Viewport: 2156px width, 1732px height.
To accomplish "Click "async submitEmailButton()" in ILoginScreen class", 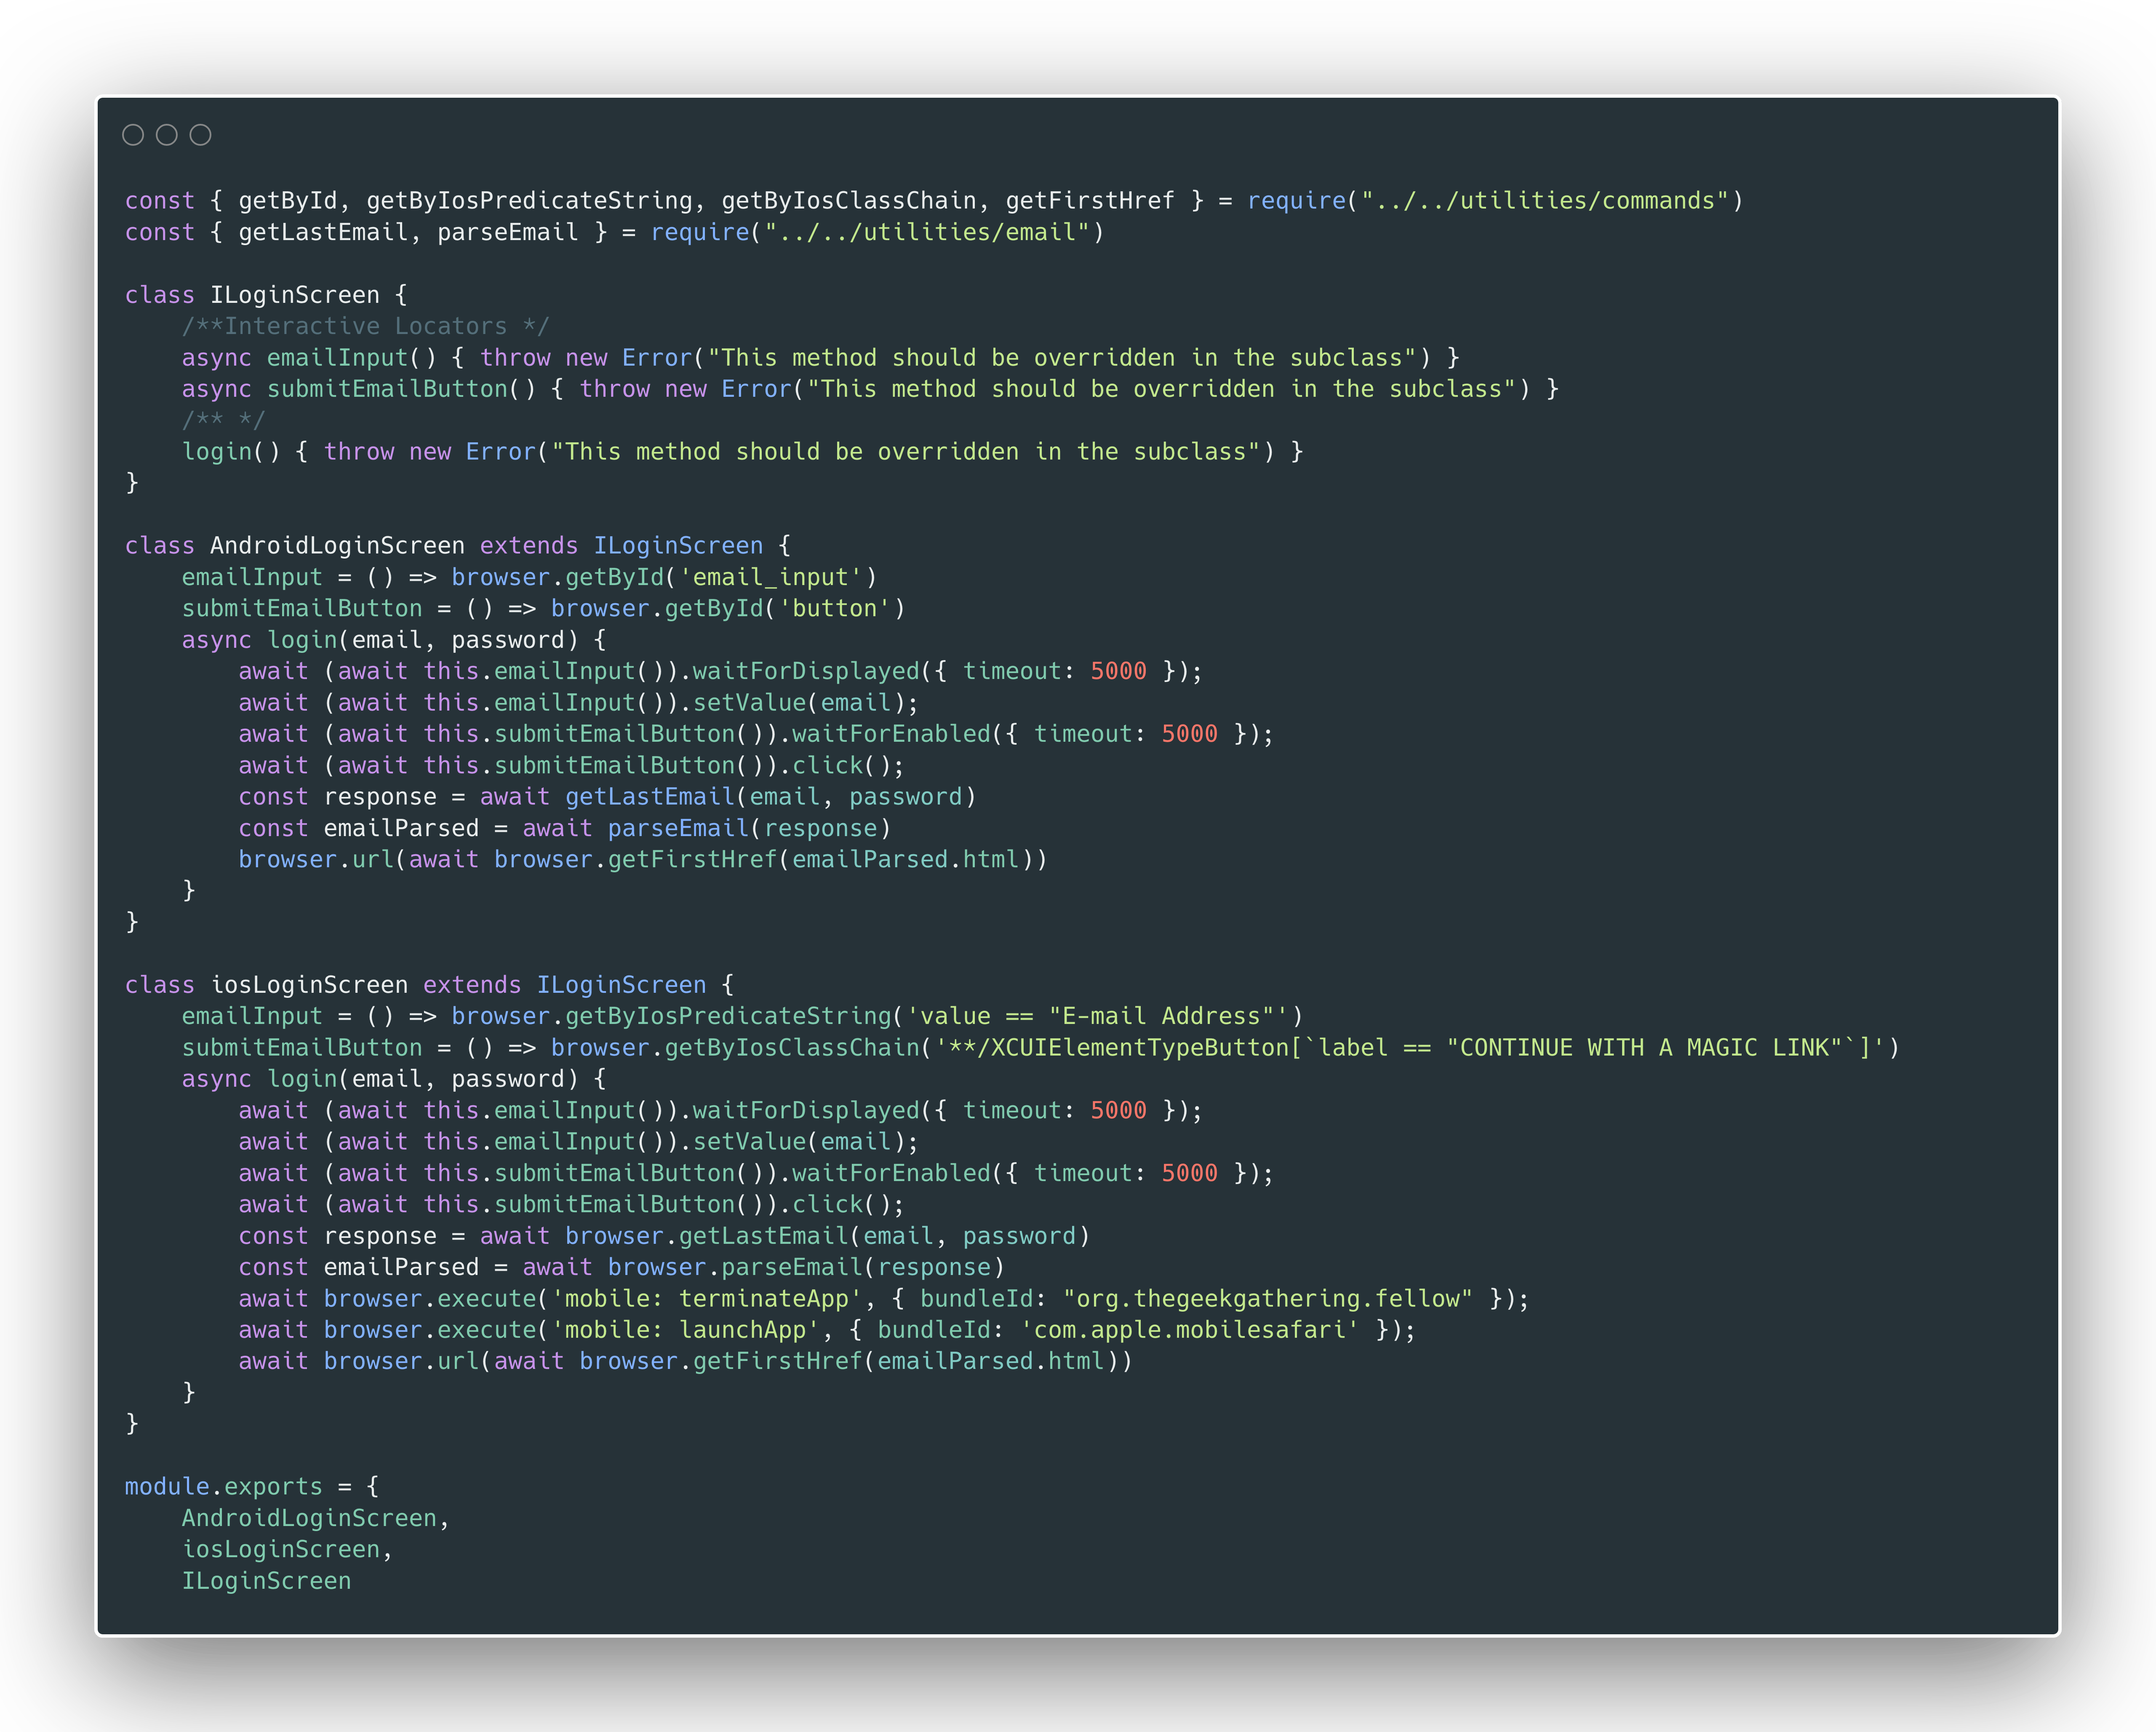I will 359,389.
